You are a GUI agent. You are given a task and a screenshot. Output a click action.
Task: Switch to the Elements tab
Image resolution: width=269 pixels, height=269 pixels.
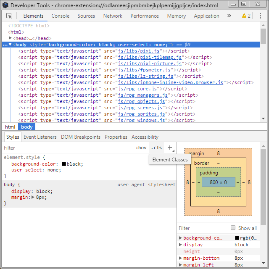point(34,16)
